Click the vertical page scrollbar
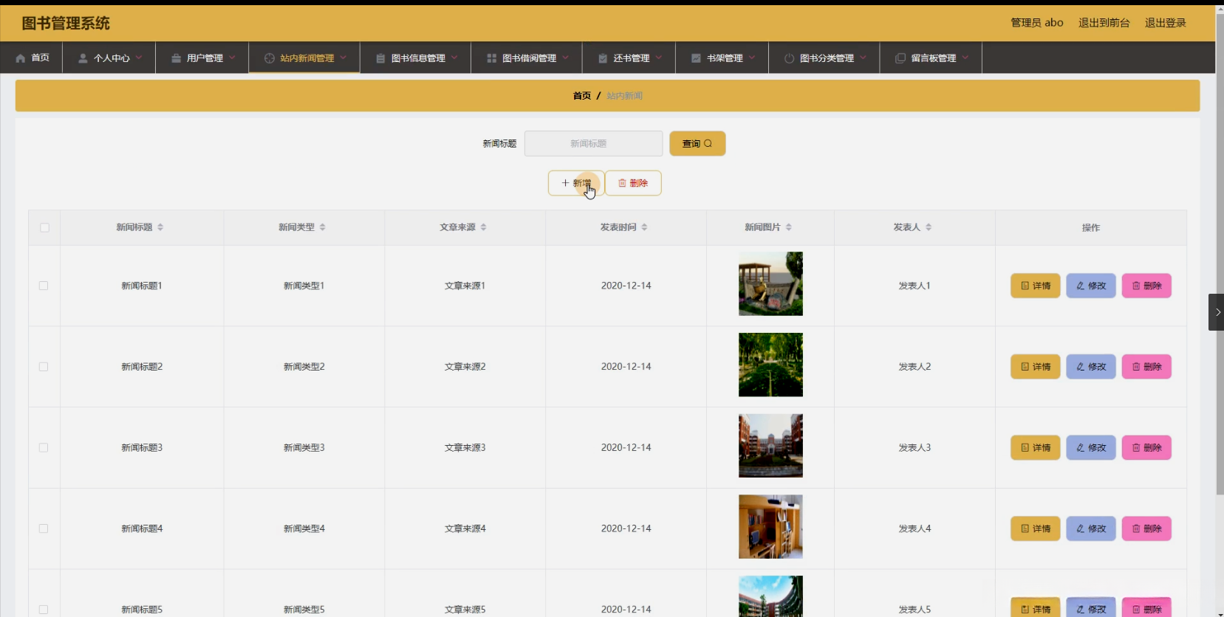This screenshot has width=1224, height=617. (x=1220, y=251)
